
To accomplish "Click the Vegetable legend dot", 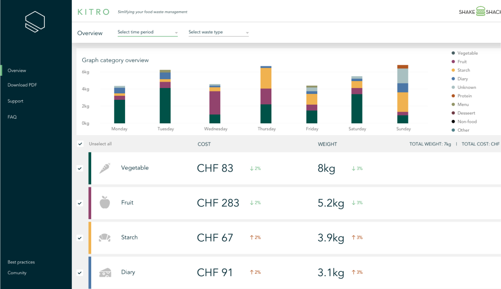I will point(453,53).
